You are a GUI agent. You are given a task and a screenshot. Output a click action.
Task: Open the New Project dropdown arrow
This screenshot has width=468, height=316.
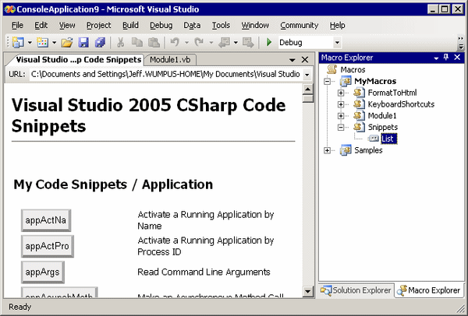click(x=30, y=43)
